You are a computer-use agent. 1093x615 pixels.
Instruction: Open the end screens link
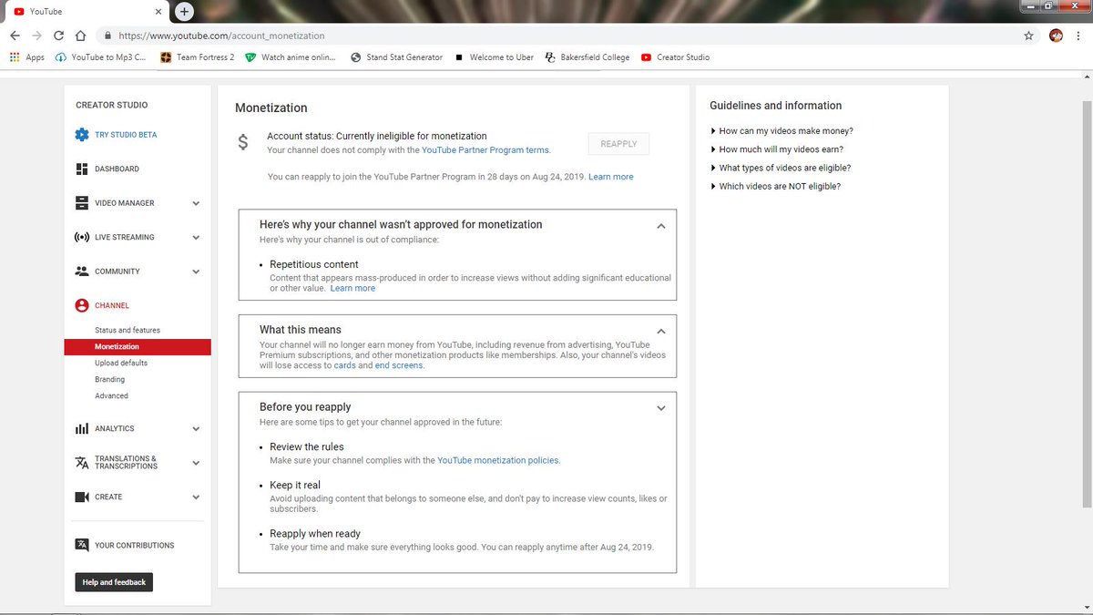399,365
